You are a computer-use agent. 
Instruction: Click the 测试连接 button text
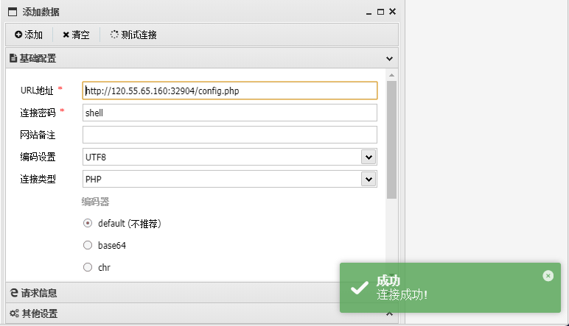coord(139,35)
